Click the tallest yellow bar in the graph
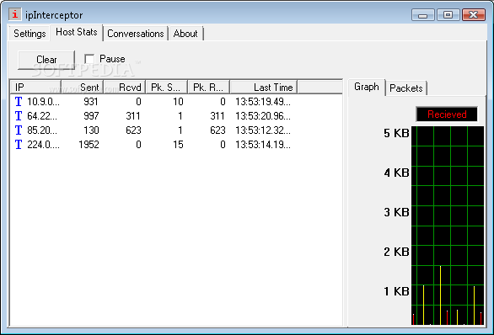 (440, 295)
